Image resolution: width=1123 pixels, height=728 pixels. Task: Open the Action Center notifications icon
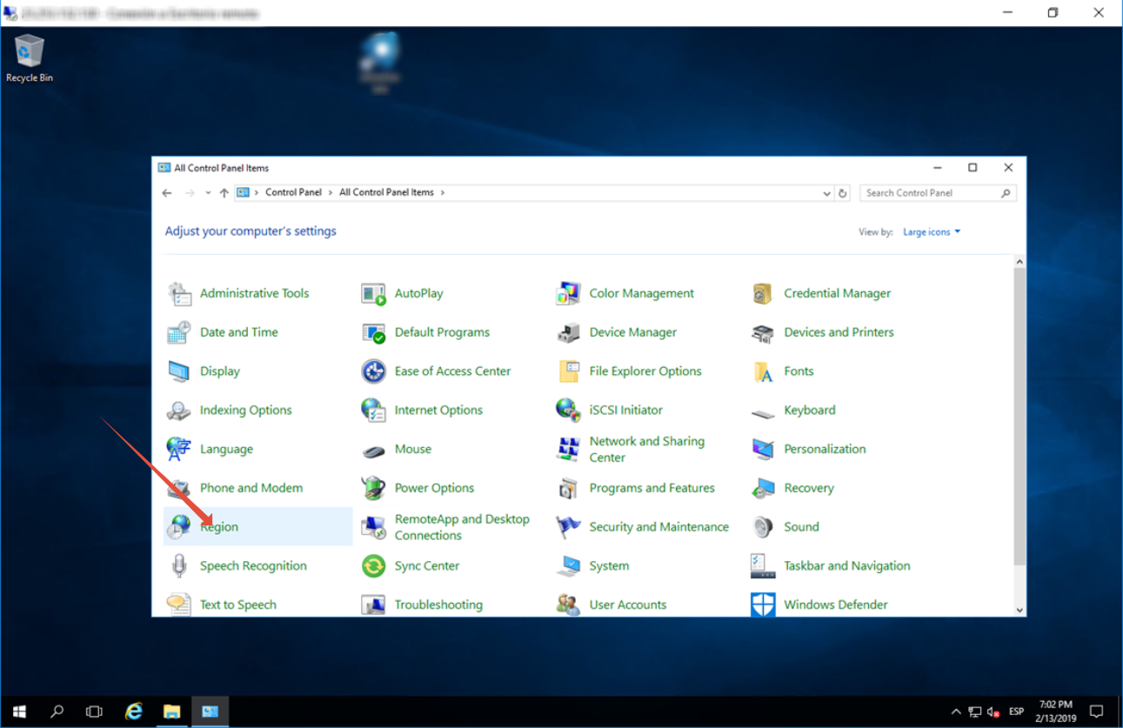[x=1096, y=711]
